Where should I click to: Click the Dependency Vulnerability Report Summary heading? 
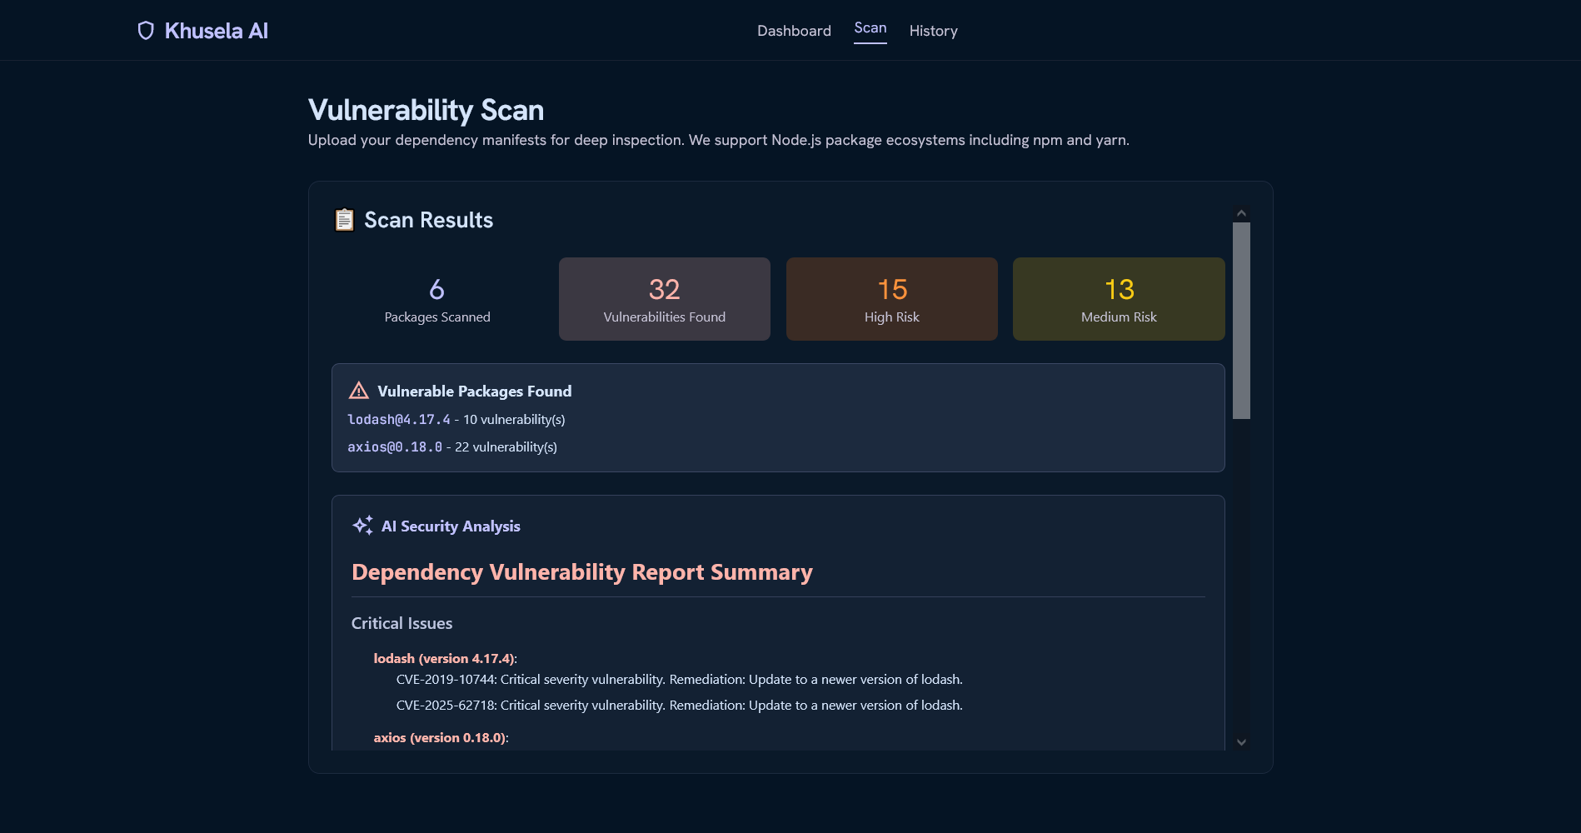[x=582, y=572]
